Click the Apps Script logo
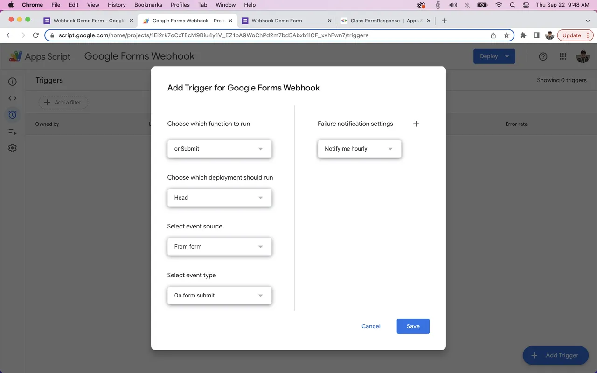This screenshot has height=373, width=597. coord(40,56)
